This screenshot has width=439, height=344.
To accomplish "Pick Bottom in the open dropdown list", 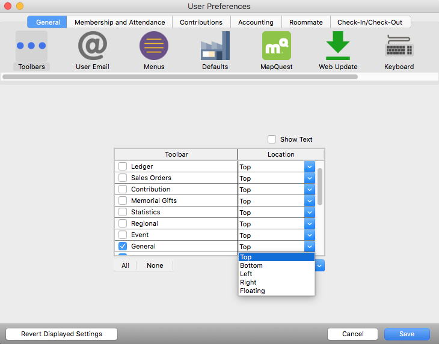I will click(251, 265).
